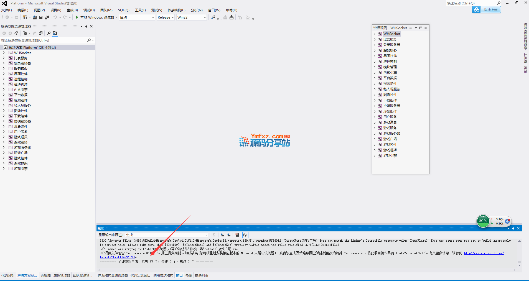Clear all text in the Output panel
The image size is (529, 281).
(237, 235)
